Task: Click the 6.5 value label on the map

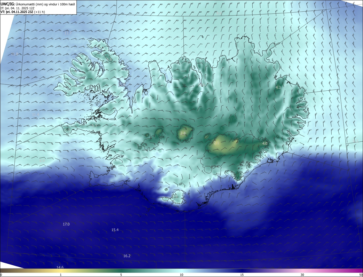Action: tap(94, 125)
